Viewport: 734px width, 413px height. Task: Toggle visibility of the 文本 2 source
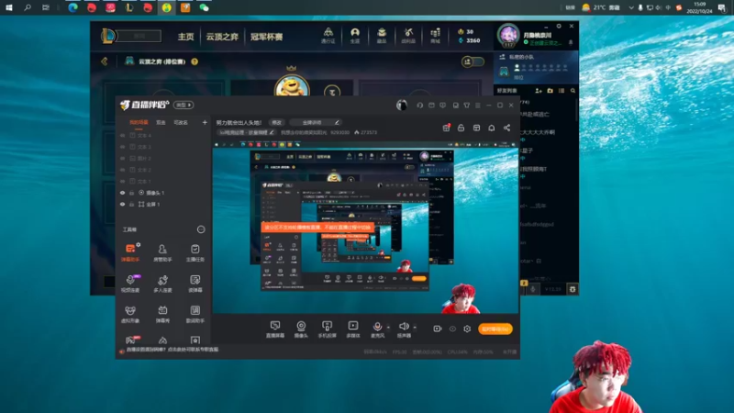click(123, 170)
